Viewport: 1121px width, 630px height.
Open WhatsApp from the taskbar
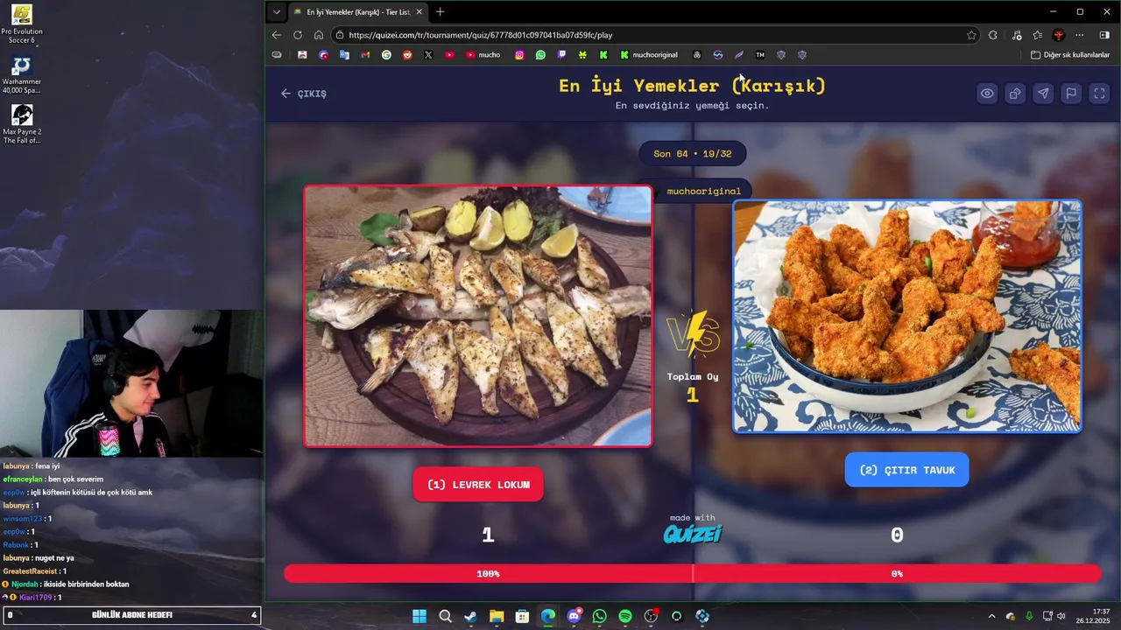pyautogui.click(x=599, y=616)
